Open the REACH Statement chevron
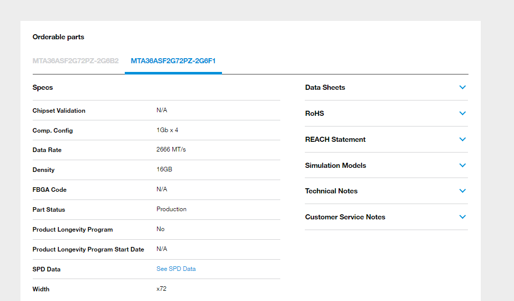514x301 pixels. click(x=462, y=139)
